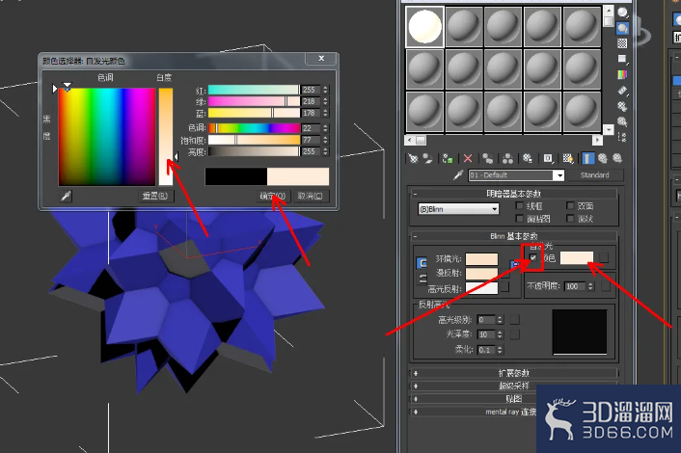
Task: Close the 颜色选择器 dialog
Action: click(321, 58)
